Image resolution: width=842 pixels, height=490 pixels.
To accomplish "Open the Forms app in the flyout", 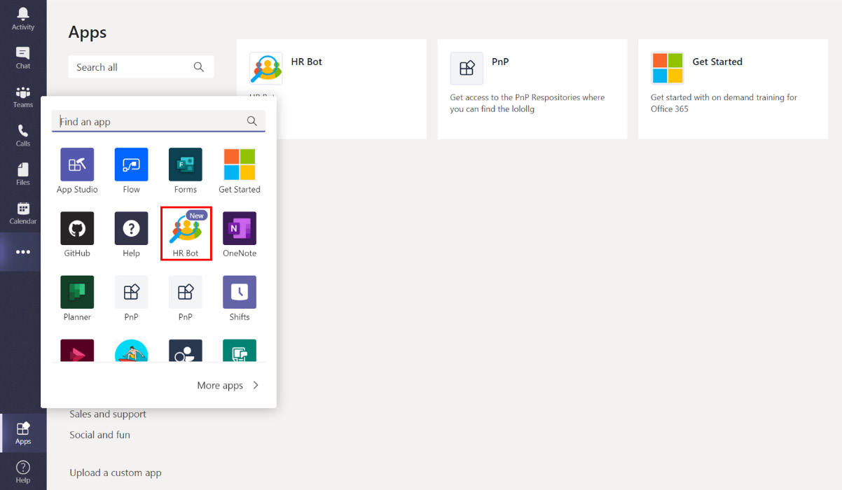I will click(x=186, y=171).
